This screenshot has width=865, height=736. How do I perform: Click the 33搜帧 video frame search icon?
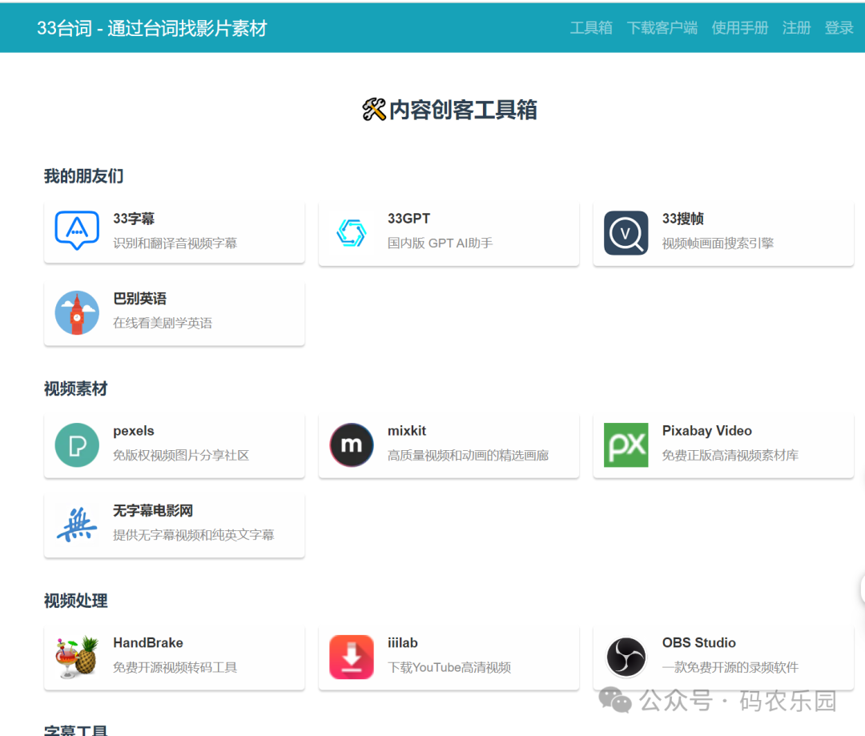pos(626,232)
